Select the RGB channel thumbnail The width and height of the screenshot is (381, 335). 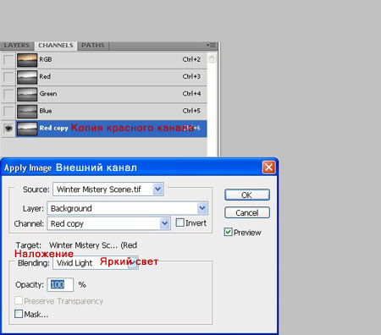pyautogui.click(x=27, y=60)
